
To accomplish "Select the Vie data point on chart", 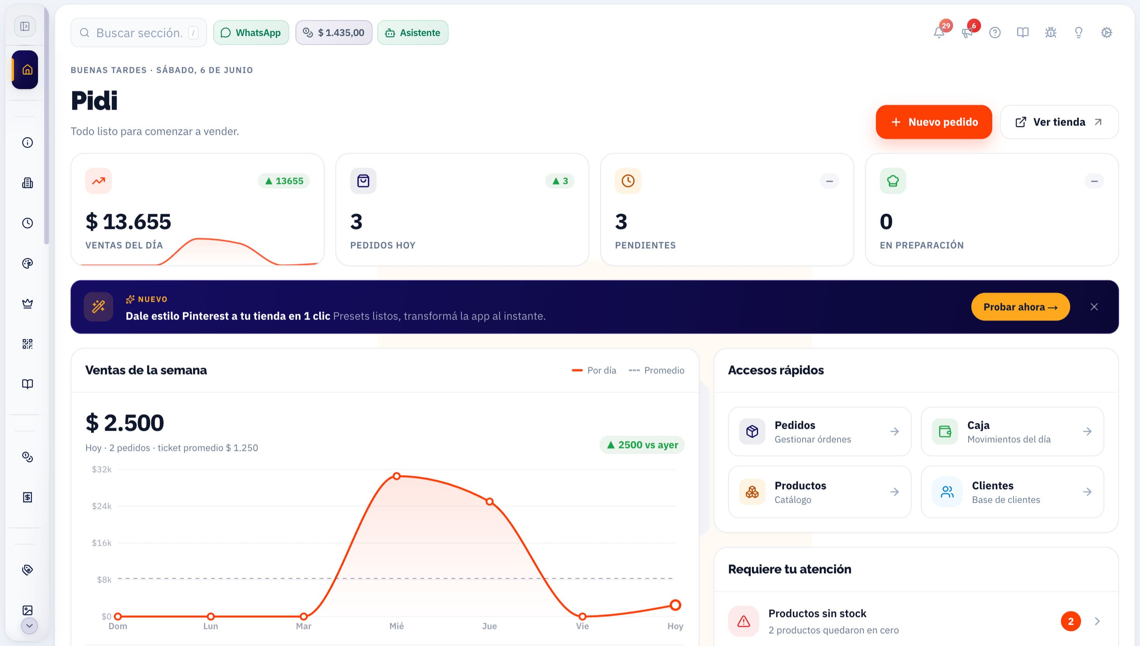I will 582,616.
